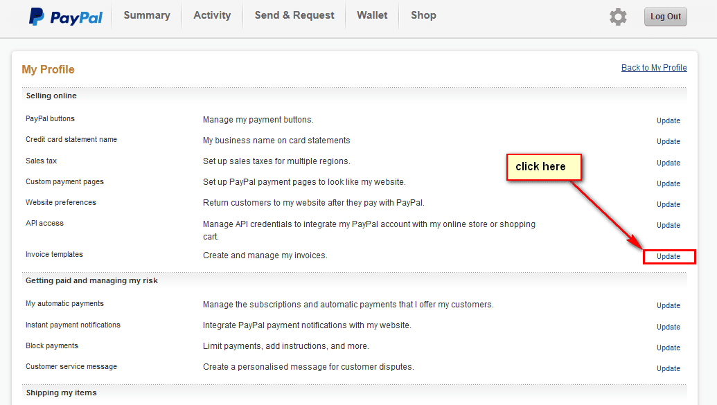This screenshot has height=405, width=717.
Task: Update Custom payment pages setting
Action: pyautogui.click(x=669, y=183)
